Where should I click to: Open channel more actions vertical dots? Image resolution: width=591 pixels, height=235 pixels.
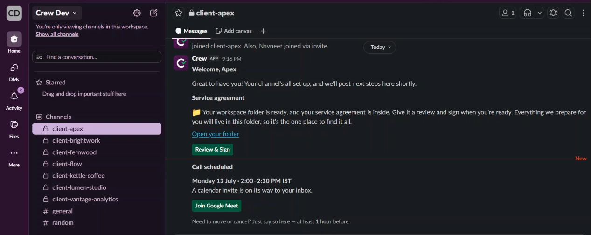583,13
